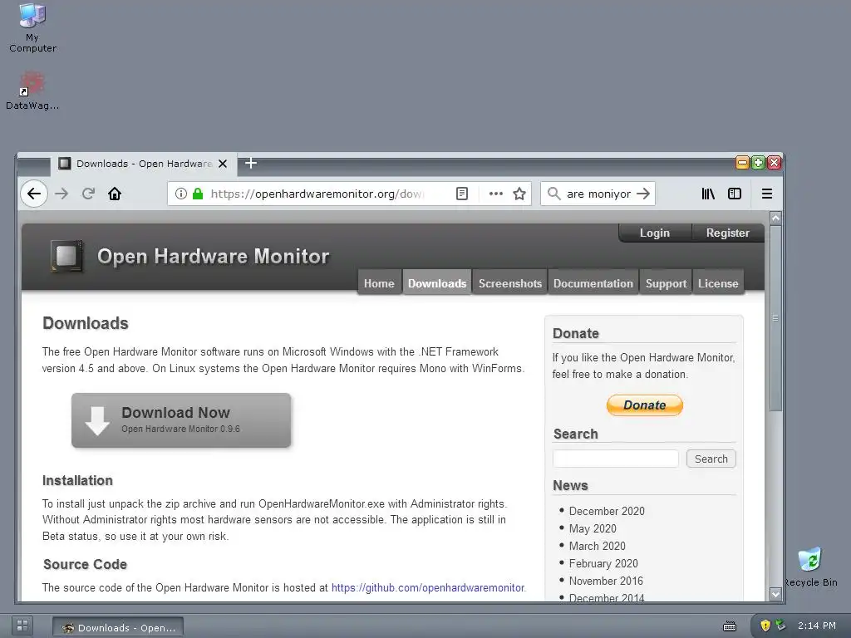
Task: View connection security via green padlock
Action: (198, 194)
